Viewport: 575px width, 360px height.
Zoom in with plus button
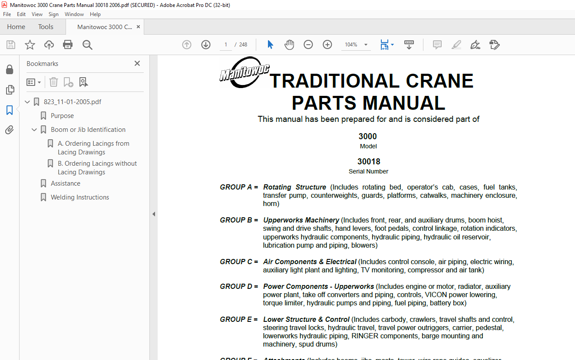[x=327, y=45]
